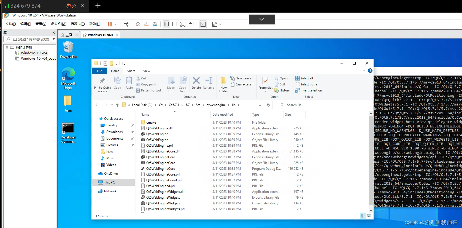Open the Easy access dropdown
This screenshot has width=462, height=228.
pos(242,84)
